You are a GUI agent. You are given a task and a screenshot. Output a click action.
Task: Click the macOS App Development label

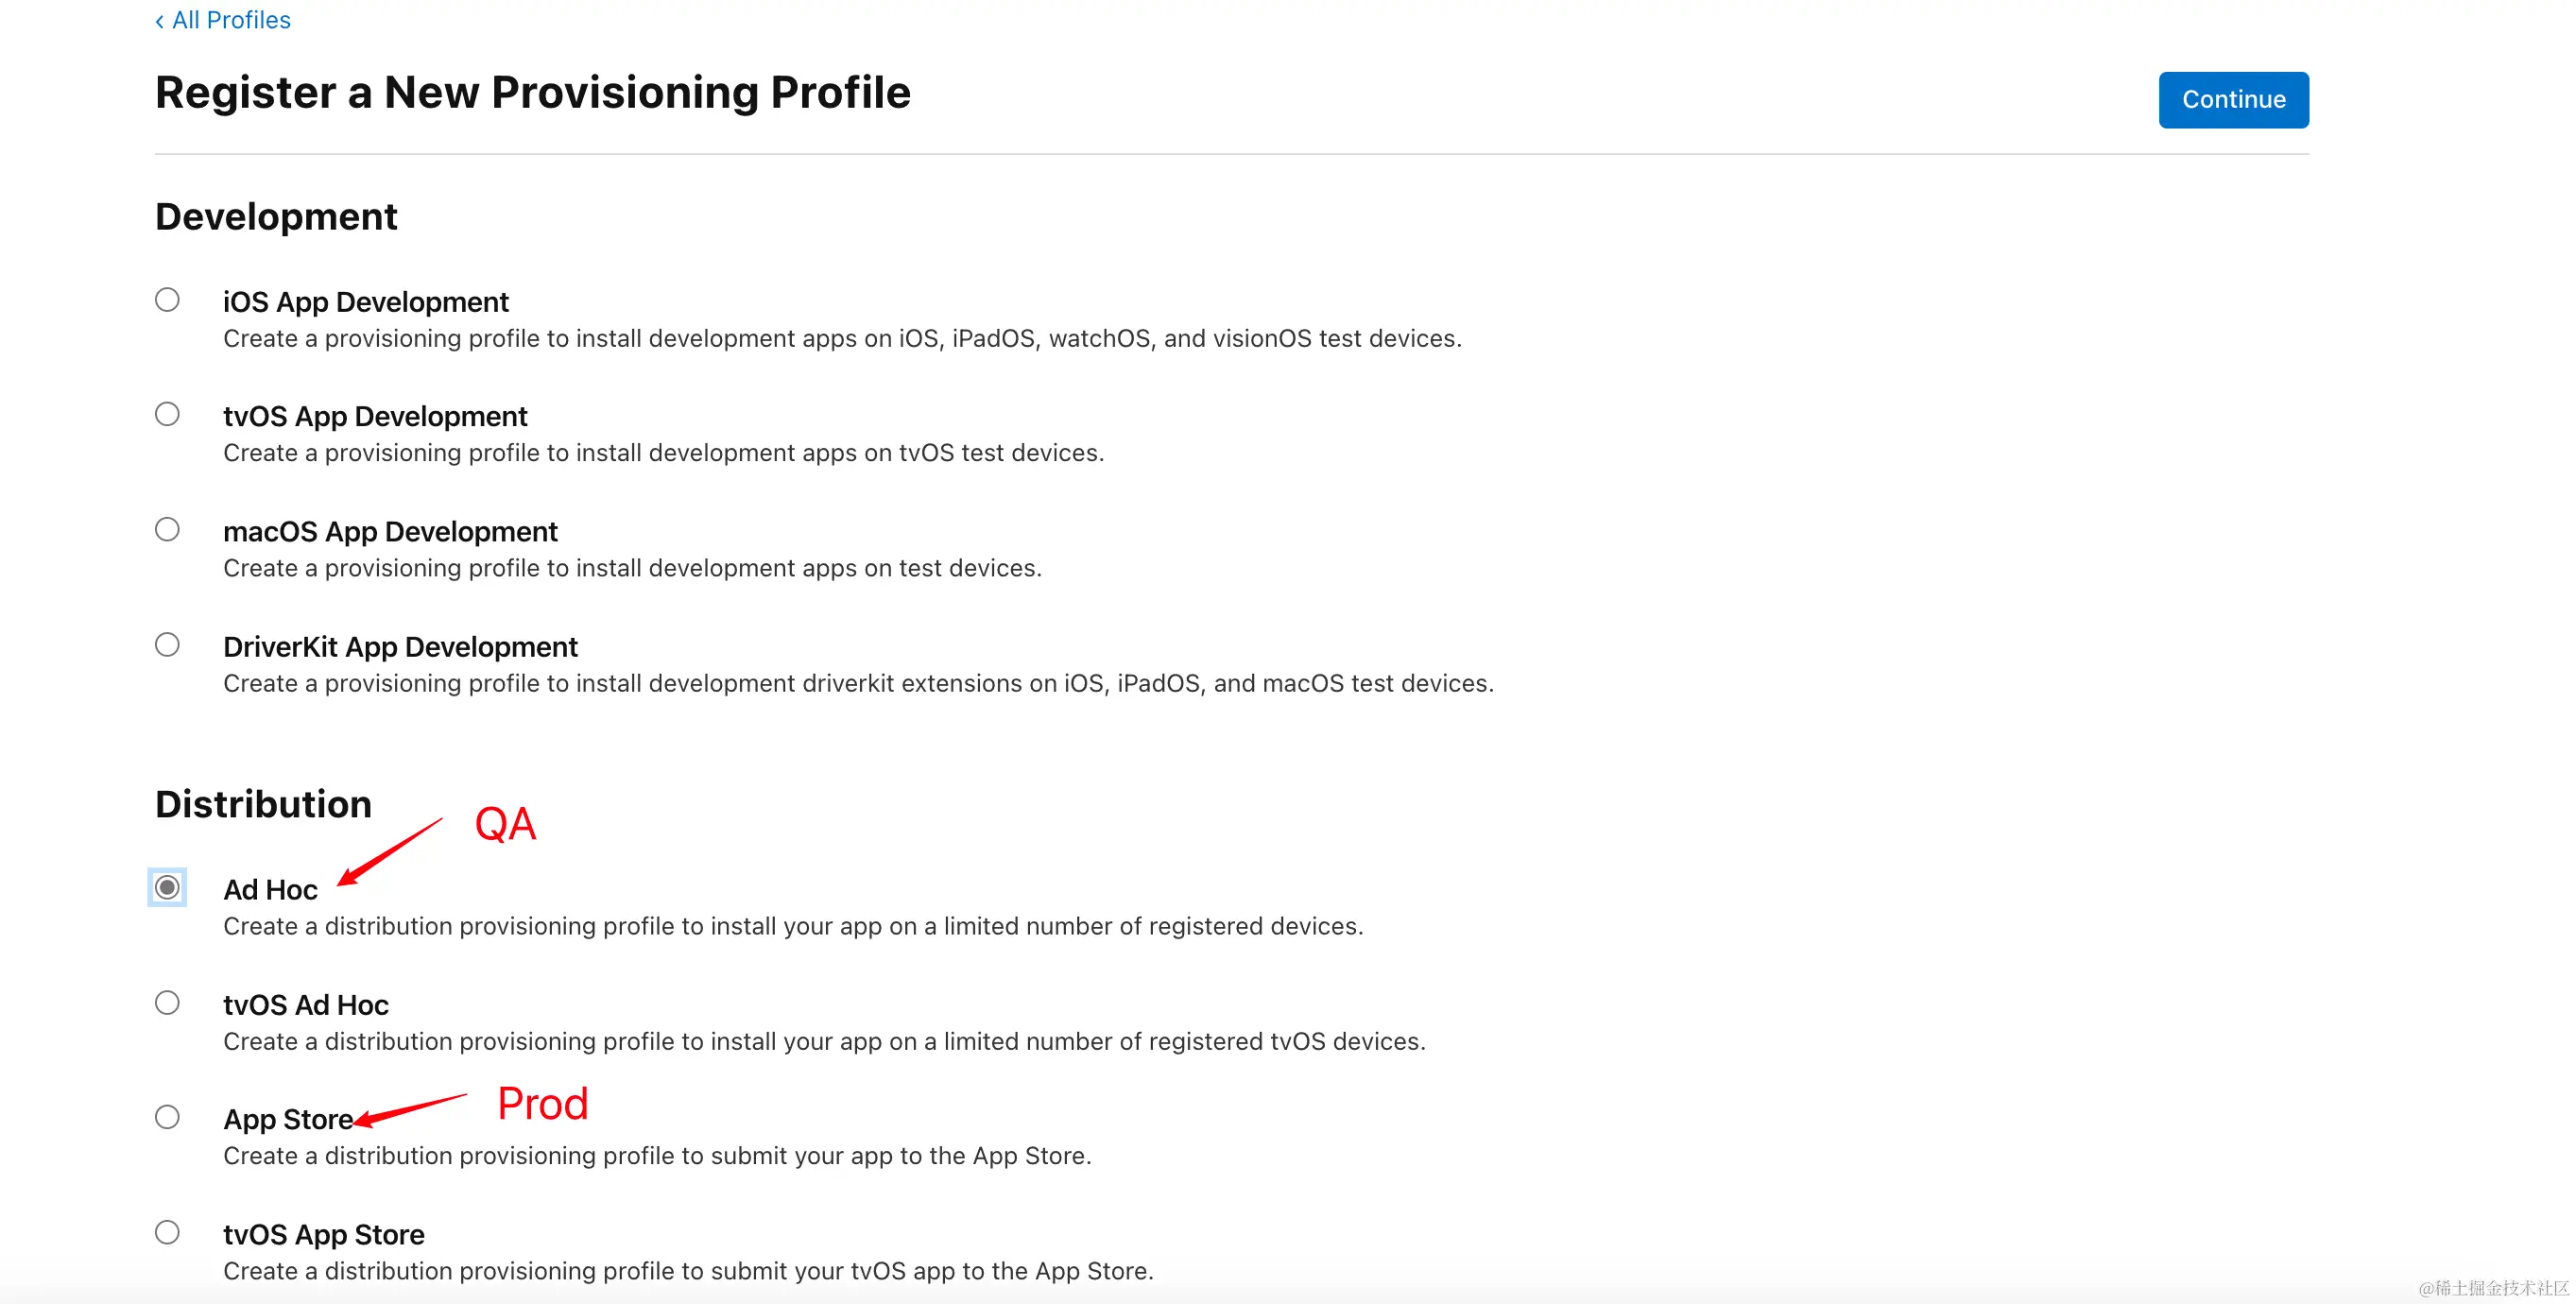point(390,531)
